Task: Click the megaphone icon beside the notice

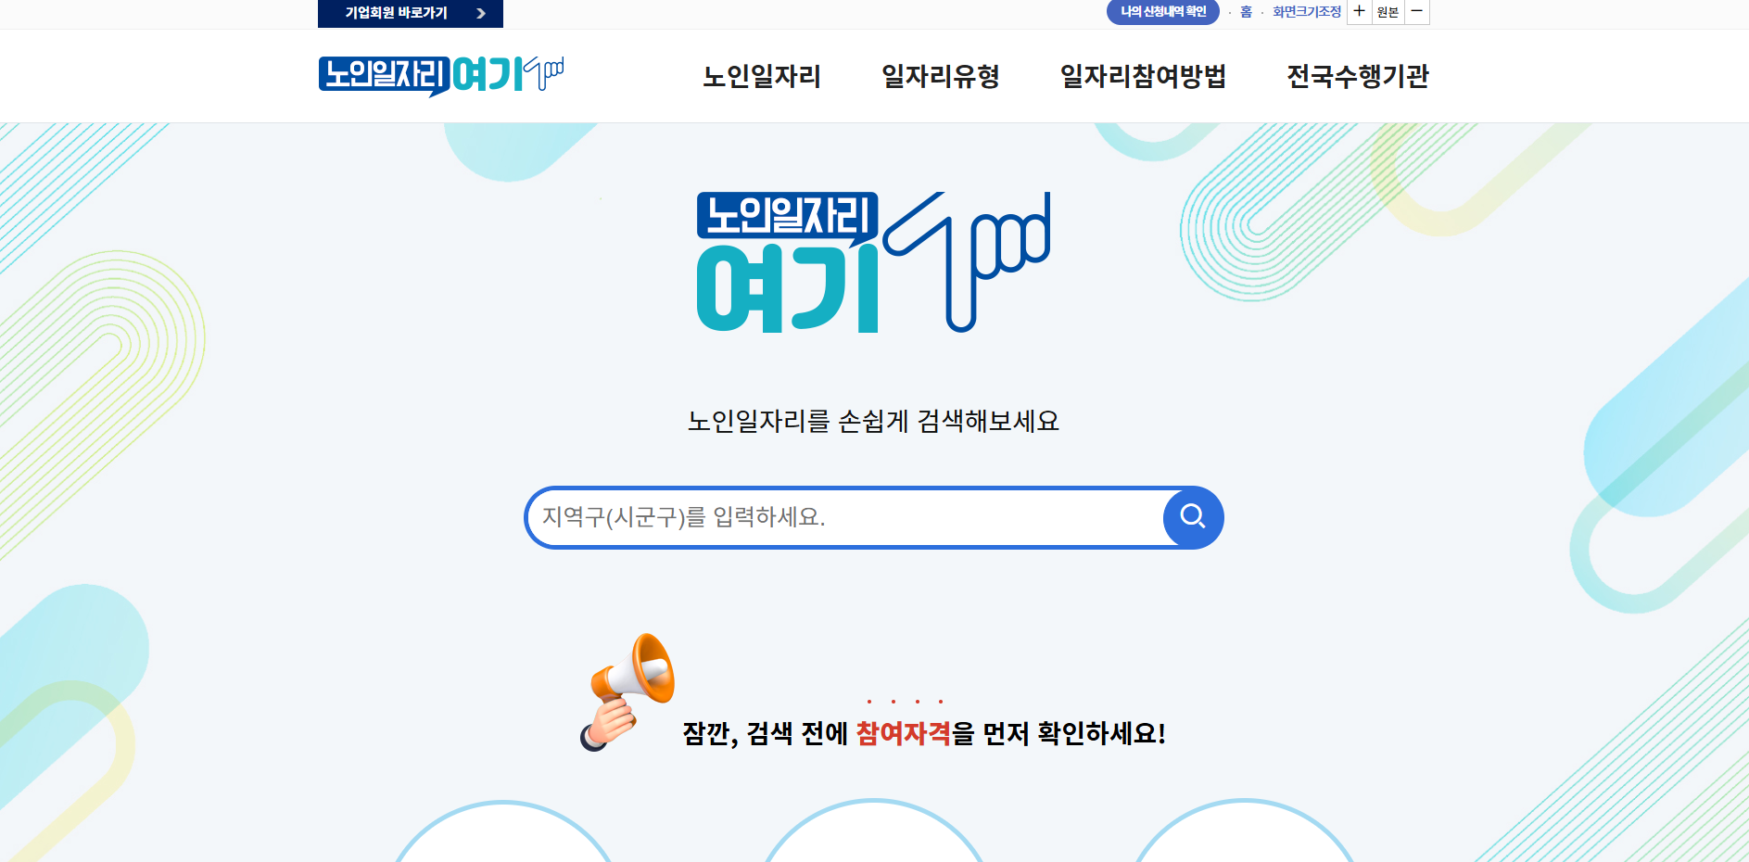Action: coord(627,691)
